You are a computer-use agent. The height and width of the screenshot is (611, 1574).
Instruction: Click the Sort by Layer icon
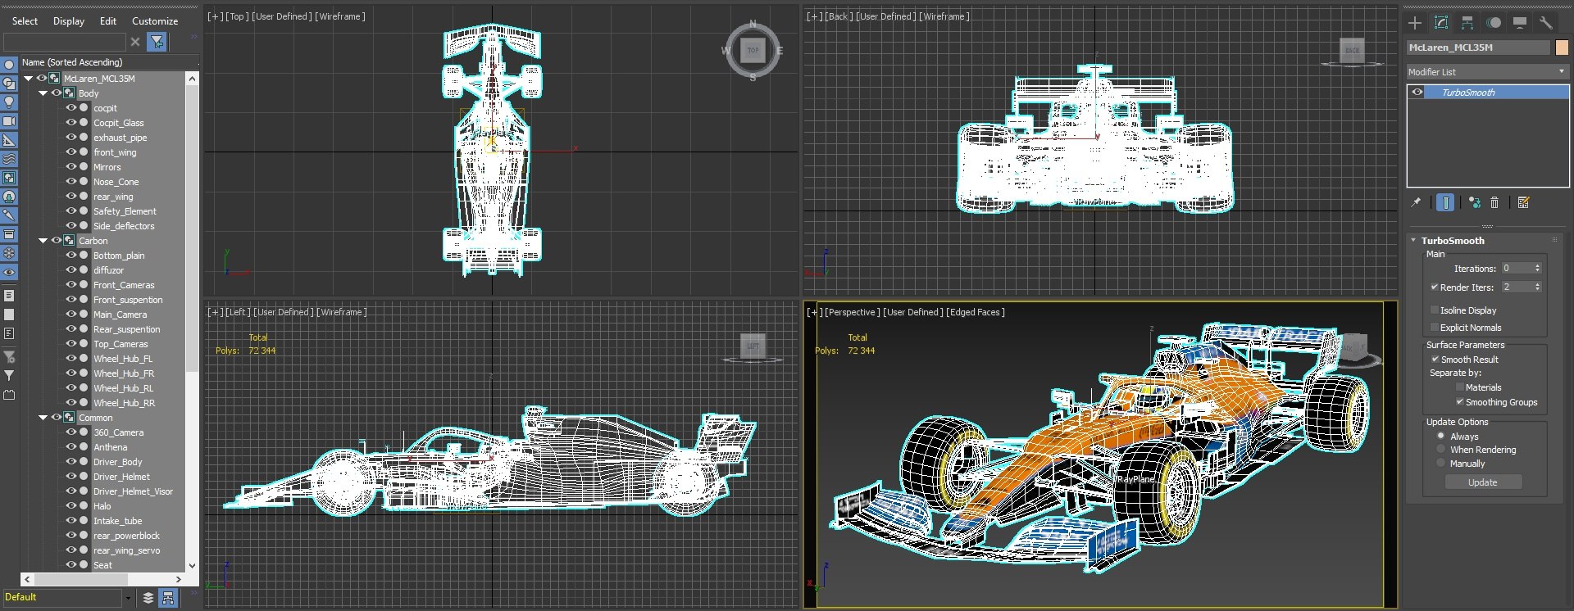point(148,598)
